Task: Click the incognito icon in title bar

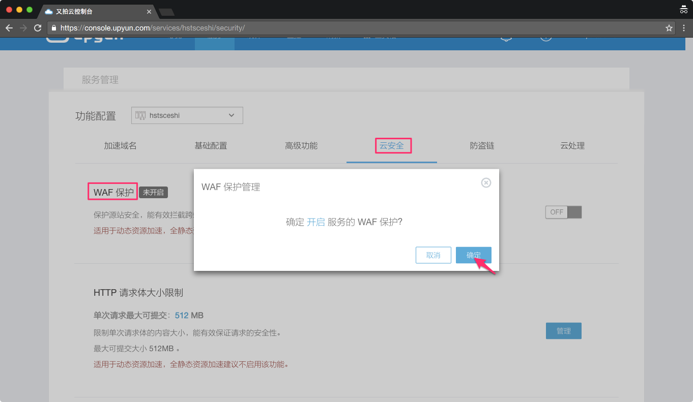Action: 683,10
